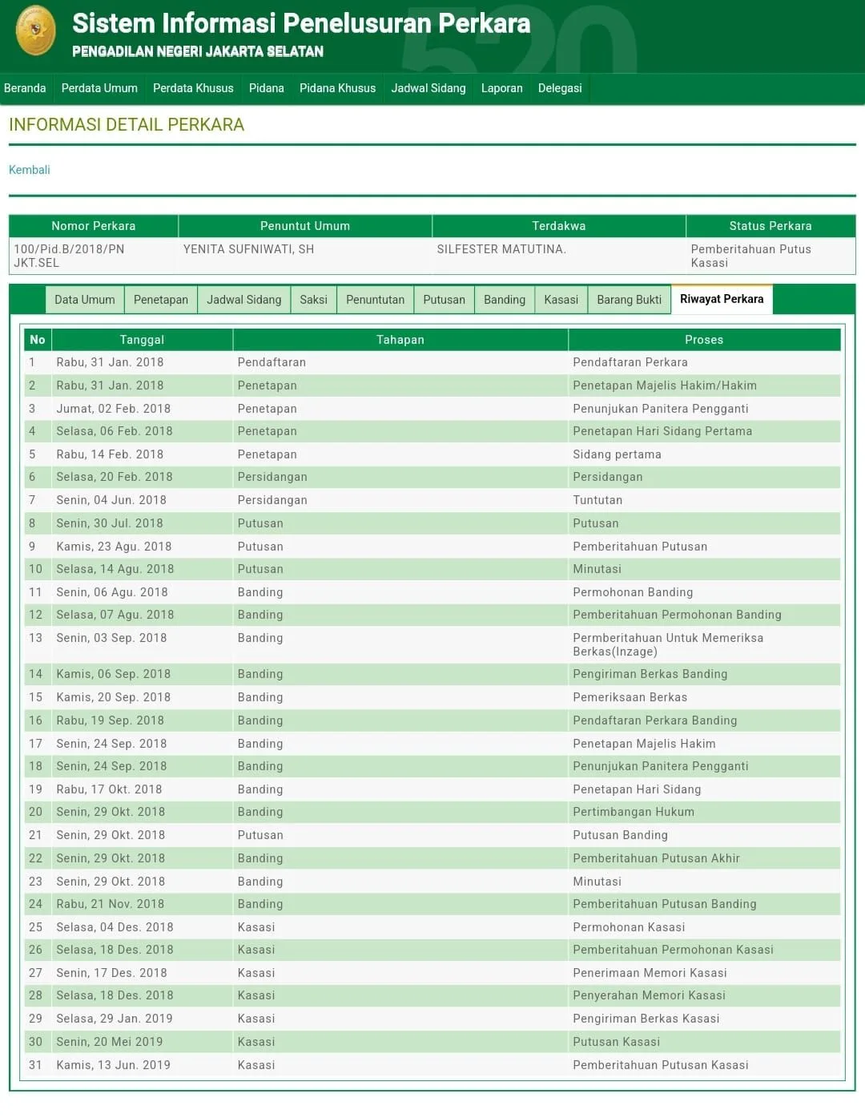
Task: Click the court emblem logo
Action: pyautogui.click(x=36, y=31)
